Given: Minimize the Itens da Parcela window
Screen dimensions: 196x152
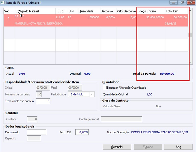Looking at the screenshot, I should tap(173, 3).
